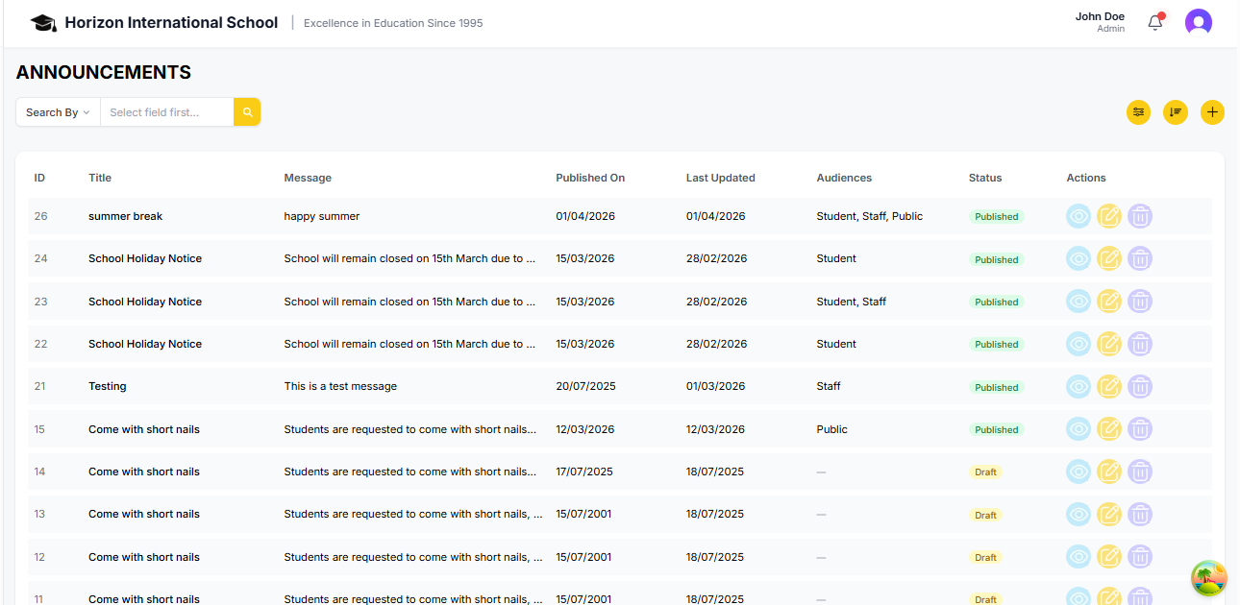Click the 'Student, Staff, Public' audiences cell
1240x605 pixels.
click(869, 216)
